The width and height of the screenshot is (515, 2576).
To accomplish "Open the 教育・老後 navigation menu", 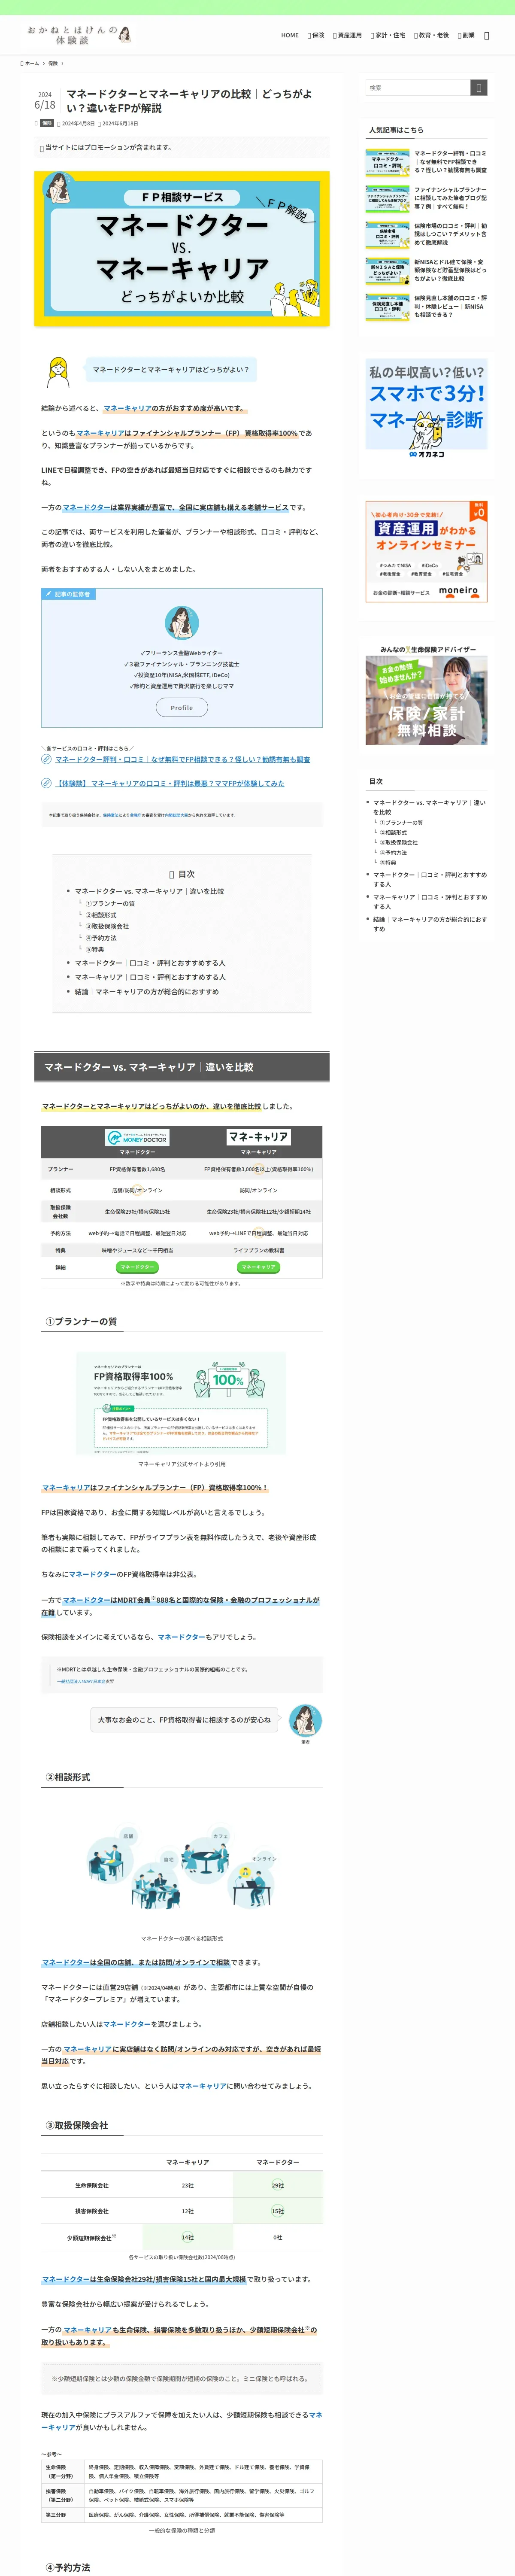I will (x=432, y=35).
